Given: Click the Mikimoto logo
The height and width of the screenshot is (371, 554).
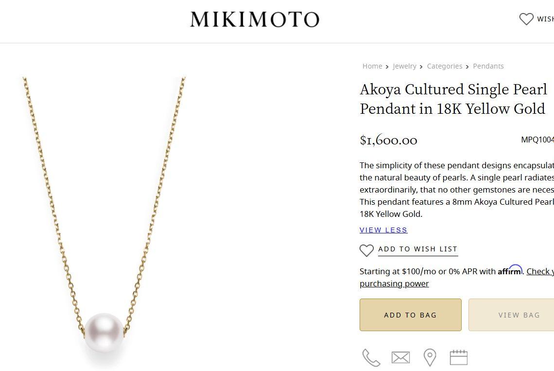Looking at the screenshot, I should click(255, 19).
